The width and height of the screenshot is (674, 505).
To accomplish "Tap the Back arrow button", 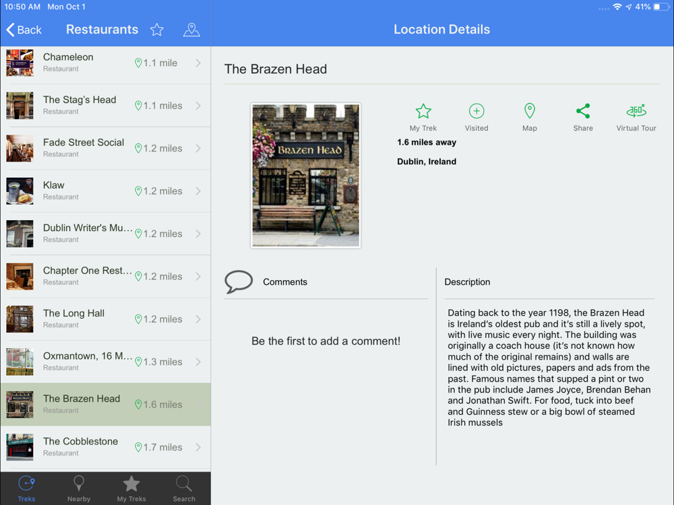I will point(24,30).
